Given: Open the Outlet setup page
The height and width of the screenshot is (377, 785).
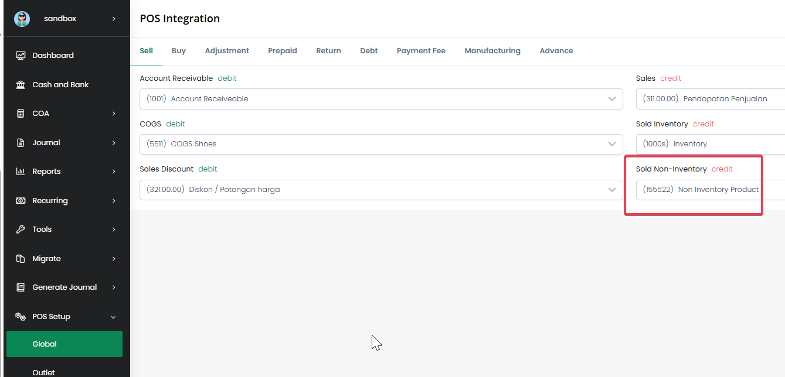Looking at the screenshot, I should (x=44, y=372).
